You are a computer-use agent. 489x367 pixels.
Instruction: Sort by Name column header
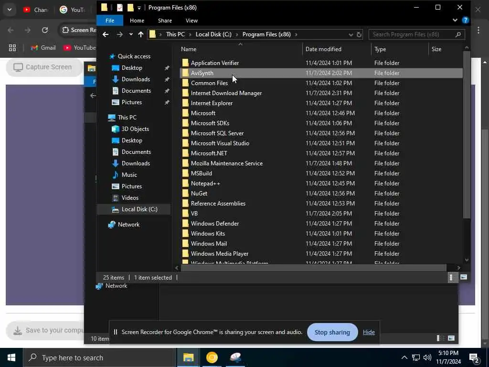[x=188, y=49]
